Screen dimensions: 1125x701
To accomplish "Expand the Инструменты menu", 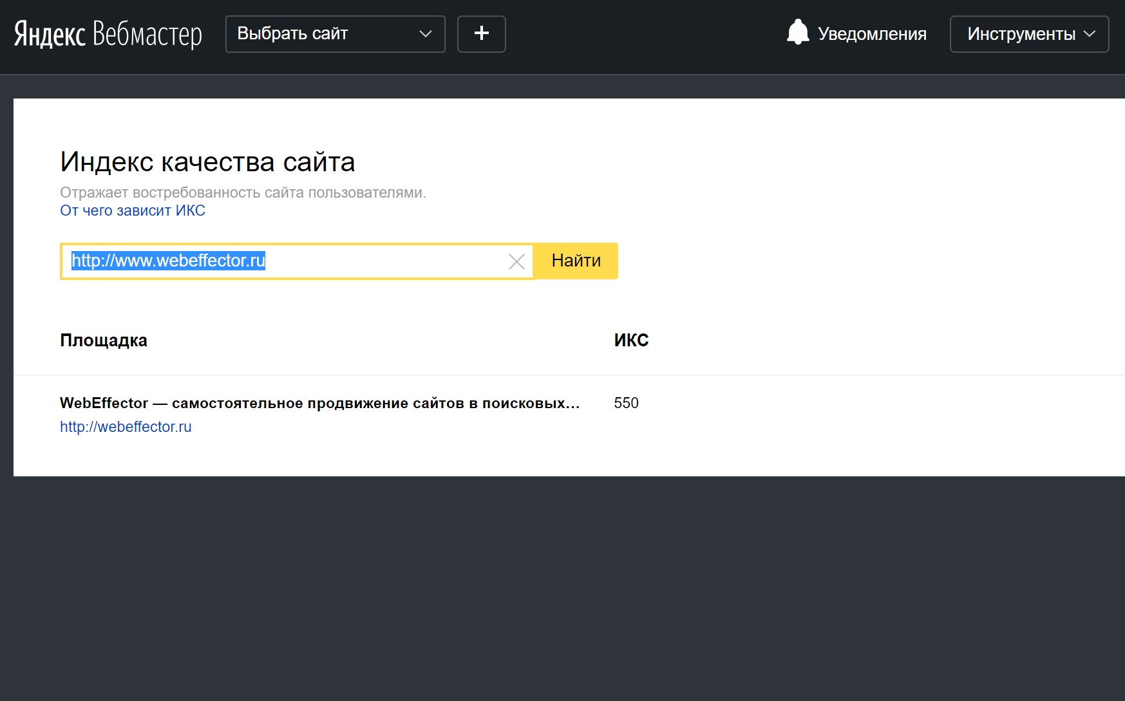I will pyautogui.click(x=1028, y=34).
